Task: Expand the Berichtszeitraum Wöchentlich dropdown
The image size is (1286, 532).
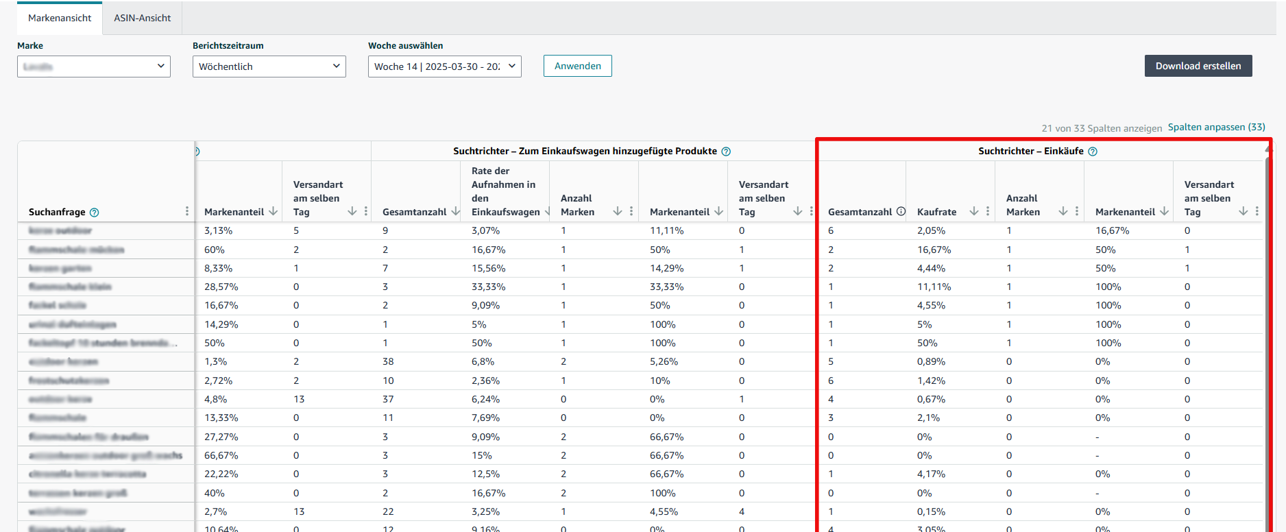Action: [x=269, y=66]
